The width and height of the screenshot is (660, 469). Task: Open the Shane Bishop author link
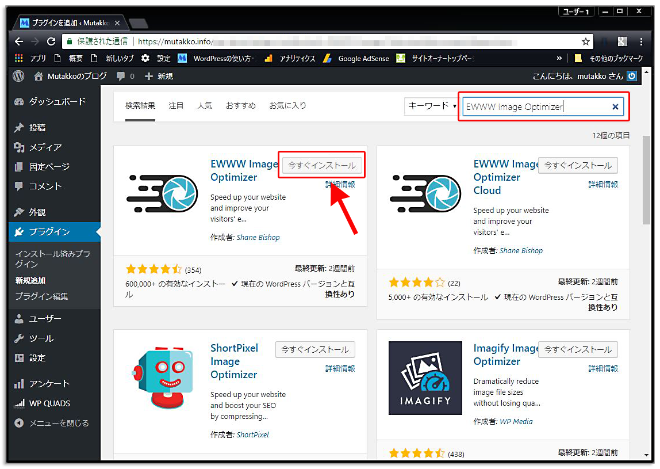point(258,237)
